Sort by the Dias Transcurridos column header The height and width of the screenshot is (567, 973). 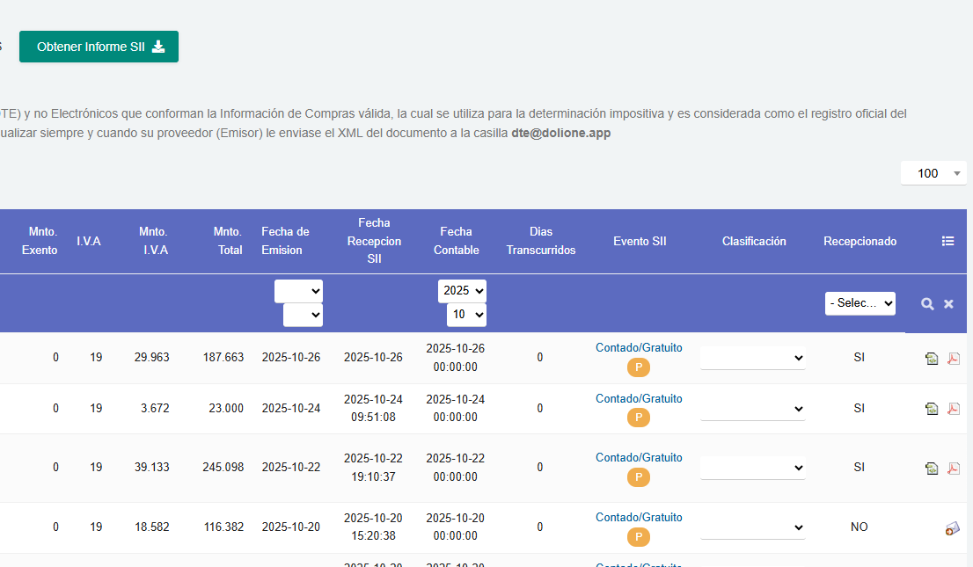coord(540,241)
